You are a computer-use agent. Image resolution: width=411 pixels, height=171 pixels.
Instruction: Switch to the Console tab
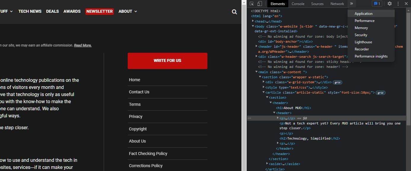click(298, 4)
